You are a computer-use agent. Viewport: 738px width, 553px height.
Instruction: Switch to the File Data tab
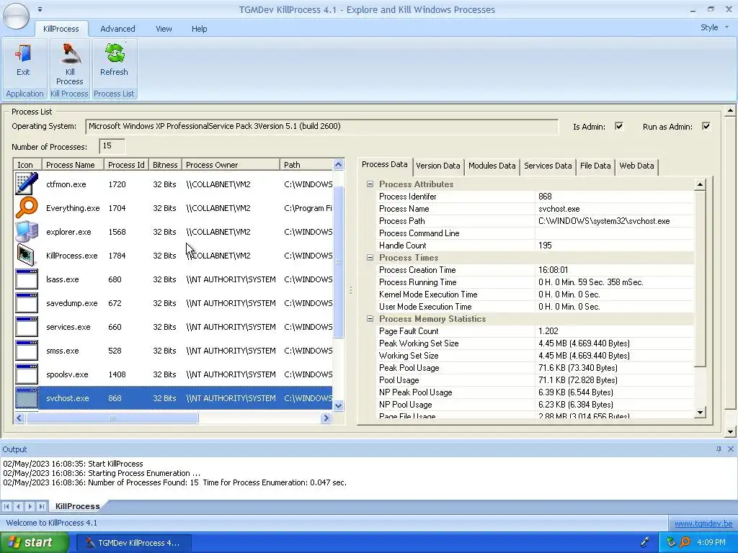point(595,166)
